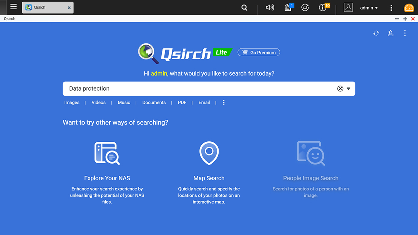Expand the admin user dropdown
Viewport: 418px width, 235px height.
(369, 8)
